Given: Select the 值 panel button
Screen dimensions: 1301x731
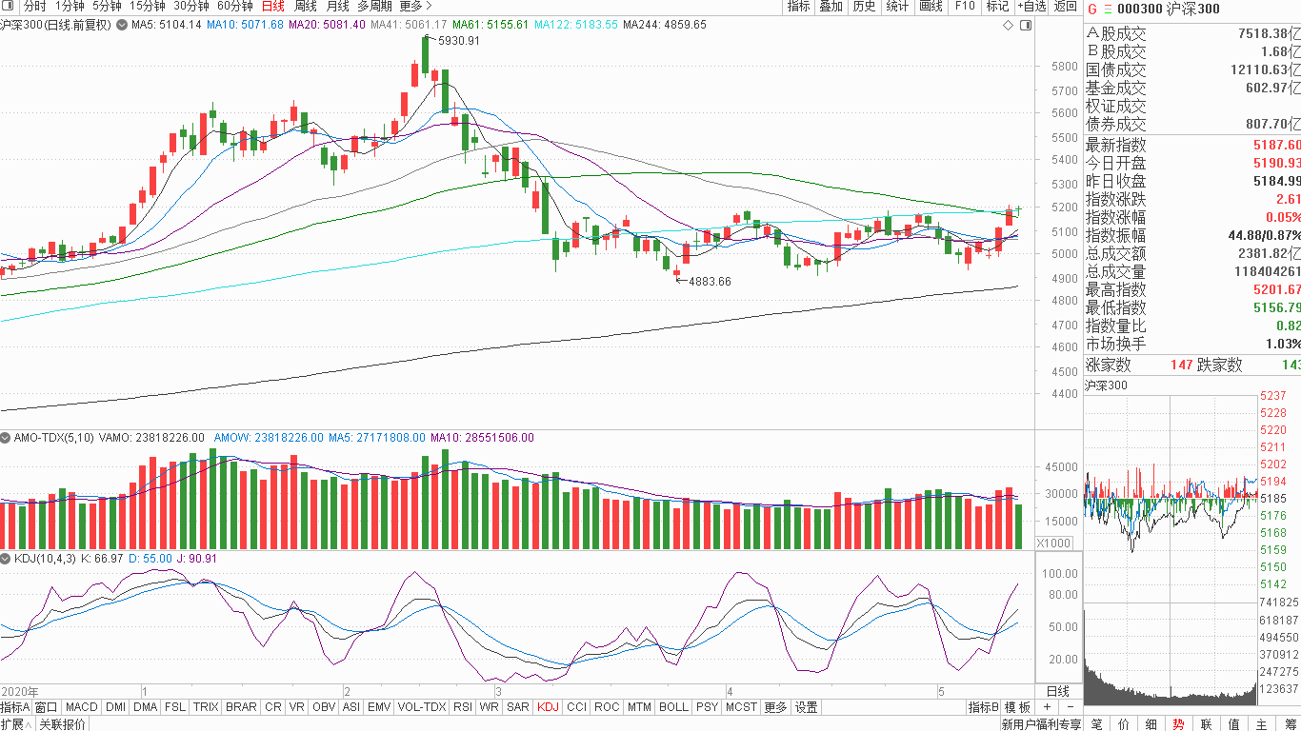Looking at the screenshot, I should (x=1234, y=723).
